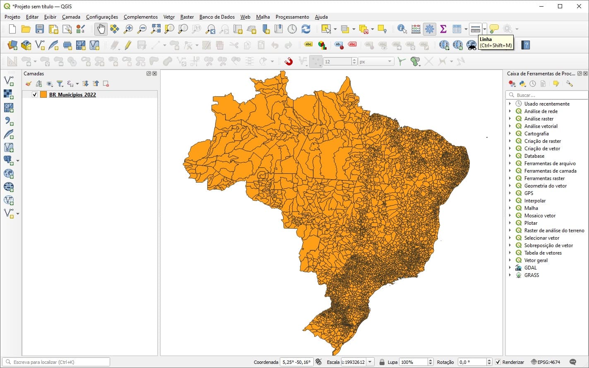Click the Coordenada value field
Image resolution: width=589 pixels, height=368 pixels.
(296, 362)
